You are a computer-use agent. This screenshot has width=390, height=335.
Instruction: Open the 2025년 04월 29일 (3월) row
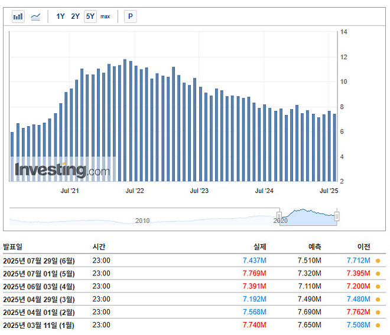point(39,300)
